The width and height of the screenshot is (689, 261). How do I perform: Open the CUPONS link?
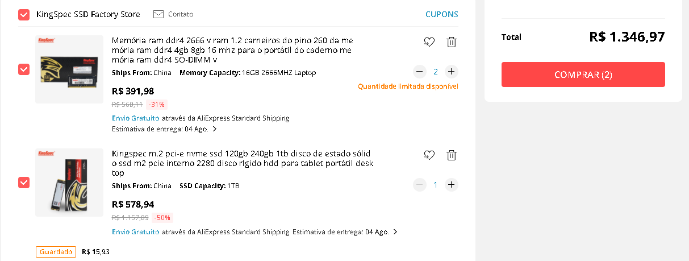click(x=441, y=14)
